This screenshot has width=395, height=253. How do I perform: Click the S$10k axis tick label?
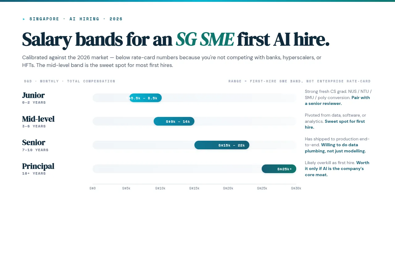click(160, 188)
